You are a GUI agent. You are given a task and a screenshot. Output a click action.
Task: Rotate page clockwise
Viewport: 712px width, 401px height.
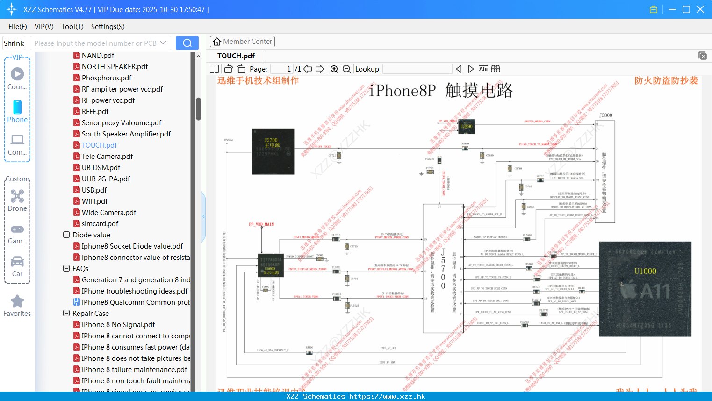pyautogui.click(x=241, y=69)
